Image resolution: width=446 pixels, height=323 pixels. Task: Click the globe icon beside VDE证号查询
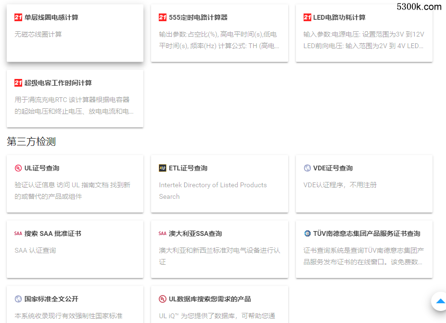[x=307, y=168]
